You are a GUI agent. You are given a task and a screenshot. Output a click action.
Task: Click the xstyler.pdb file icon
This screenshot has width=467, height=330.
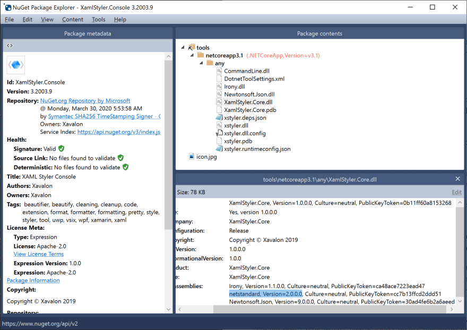pyautogui.click(x=219, y=141)
